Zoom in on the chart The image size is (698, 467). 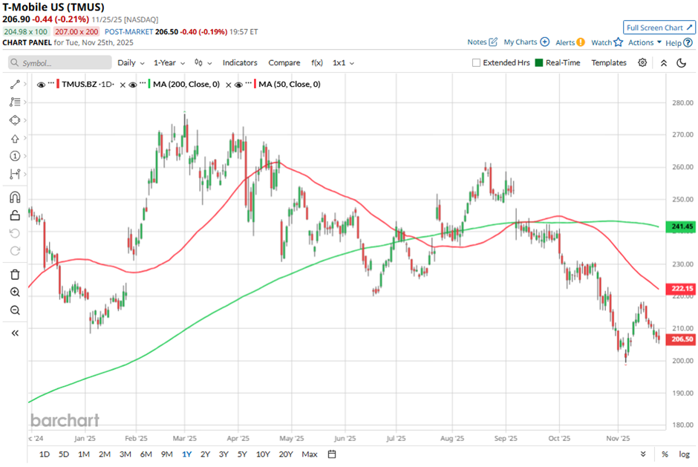coord(15,292)
